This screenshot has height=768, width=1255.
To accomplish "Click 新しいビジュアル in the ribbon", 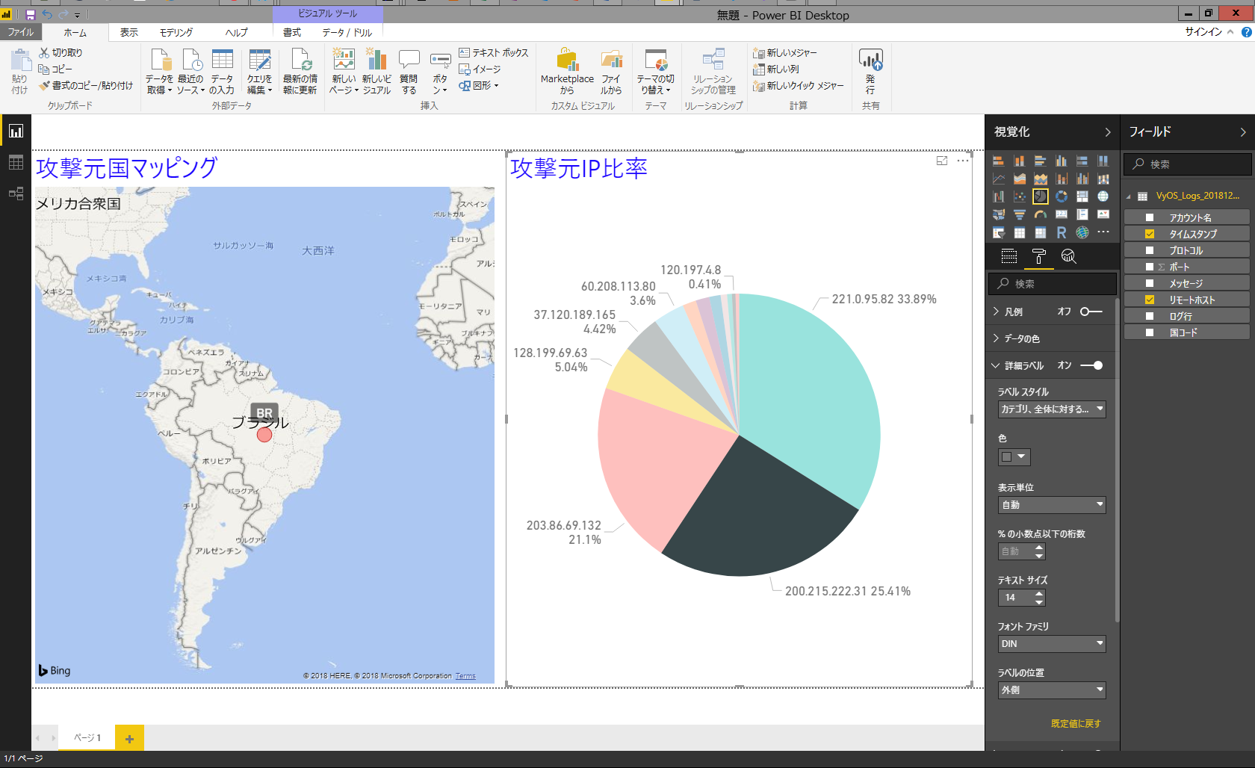I will (x=376, y=71).
